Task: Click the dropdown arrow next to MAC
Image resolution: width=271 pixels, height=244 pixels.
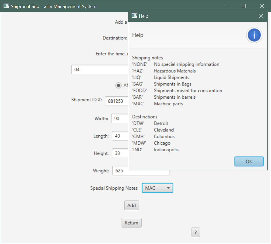Action: point(168,188)
